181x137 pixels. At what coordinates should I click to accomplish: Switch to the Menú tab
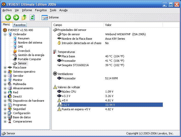(x=6, y=24)
